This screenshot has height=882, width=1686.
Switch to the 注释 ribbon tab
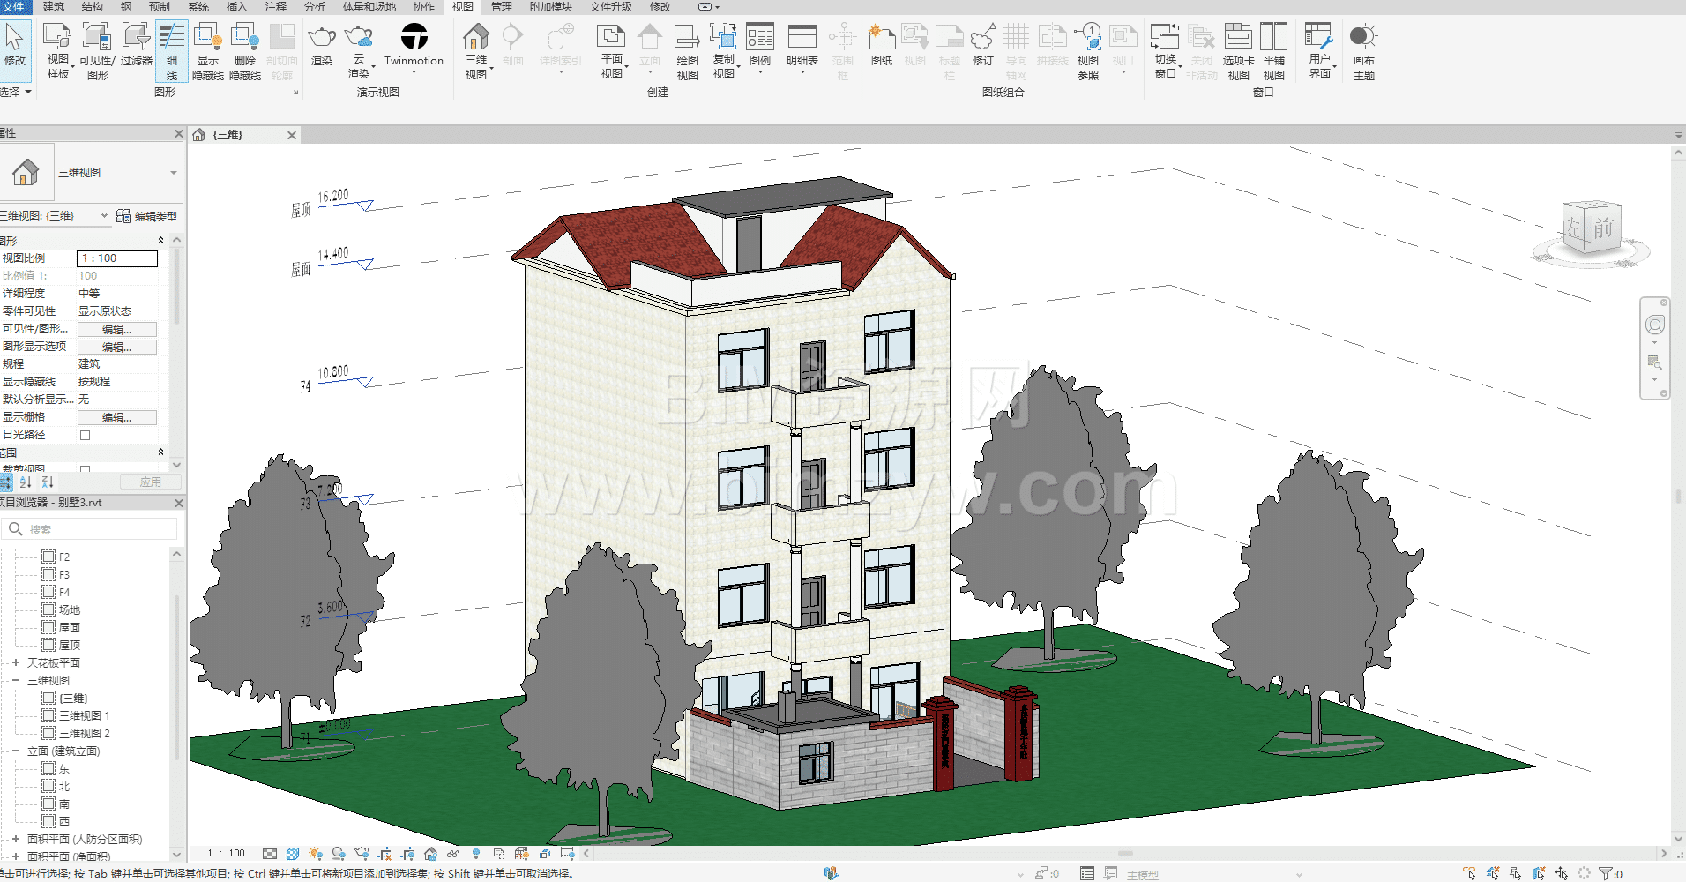click(276, 7)
